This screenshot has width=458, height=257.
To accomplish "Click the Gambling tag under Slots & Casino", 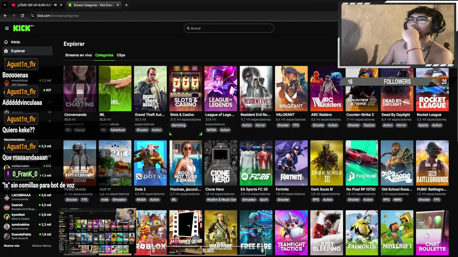I will [x=179, y=125].
